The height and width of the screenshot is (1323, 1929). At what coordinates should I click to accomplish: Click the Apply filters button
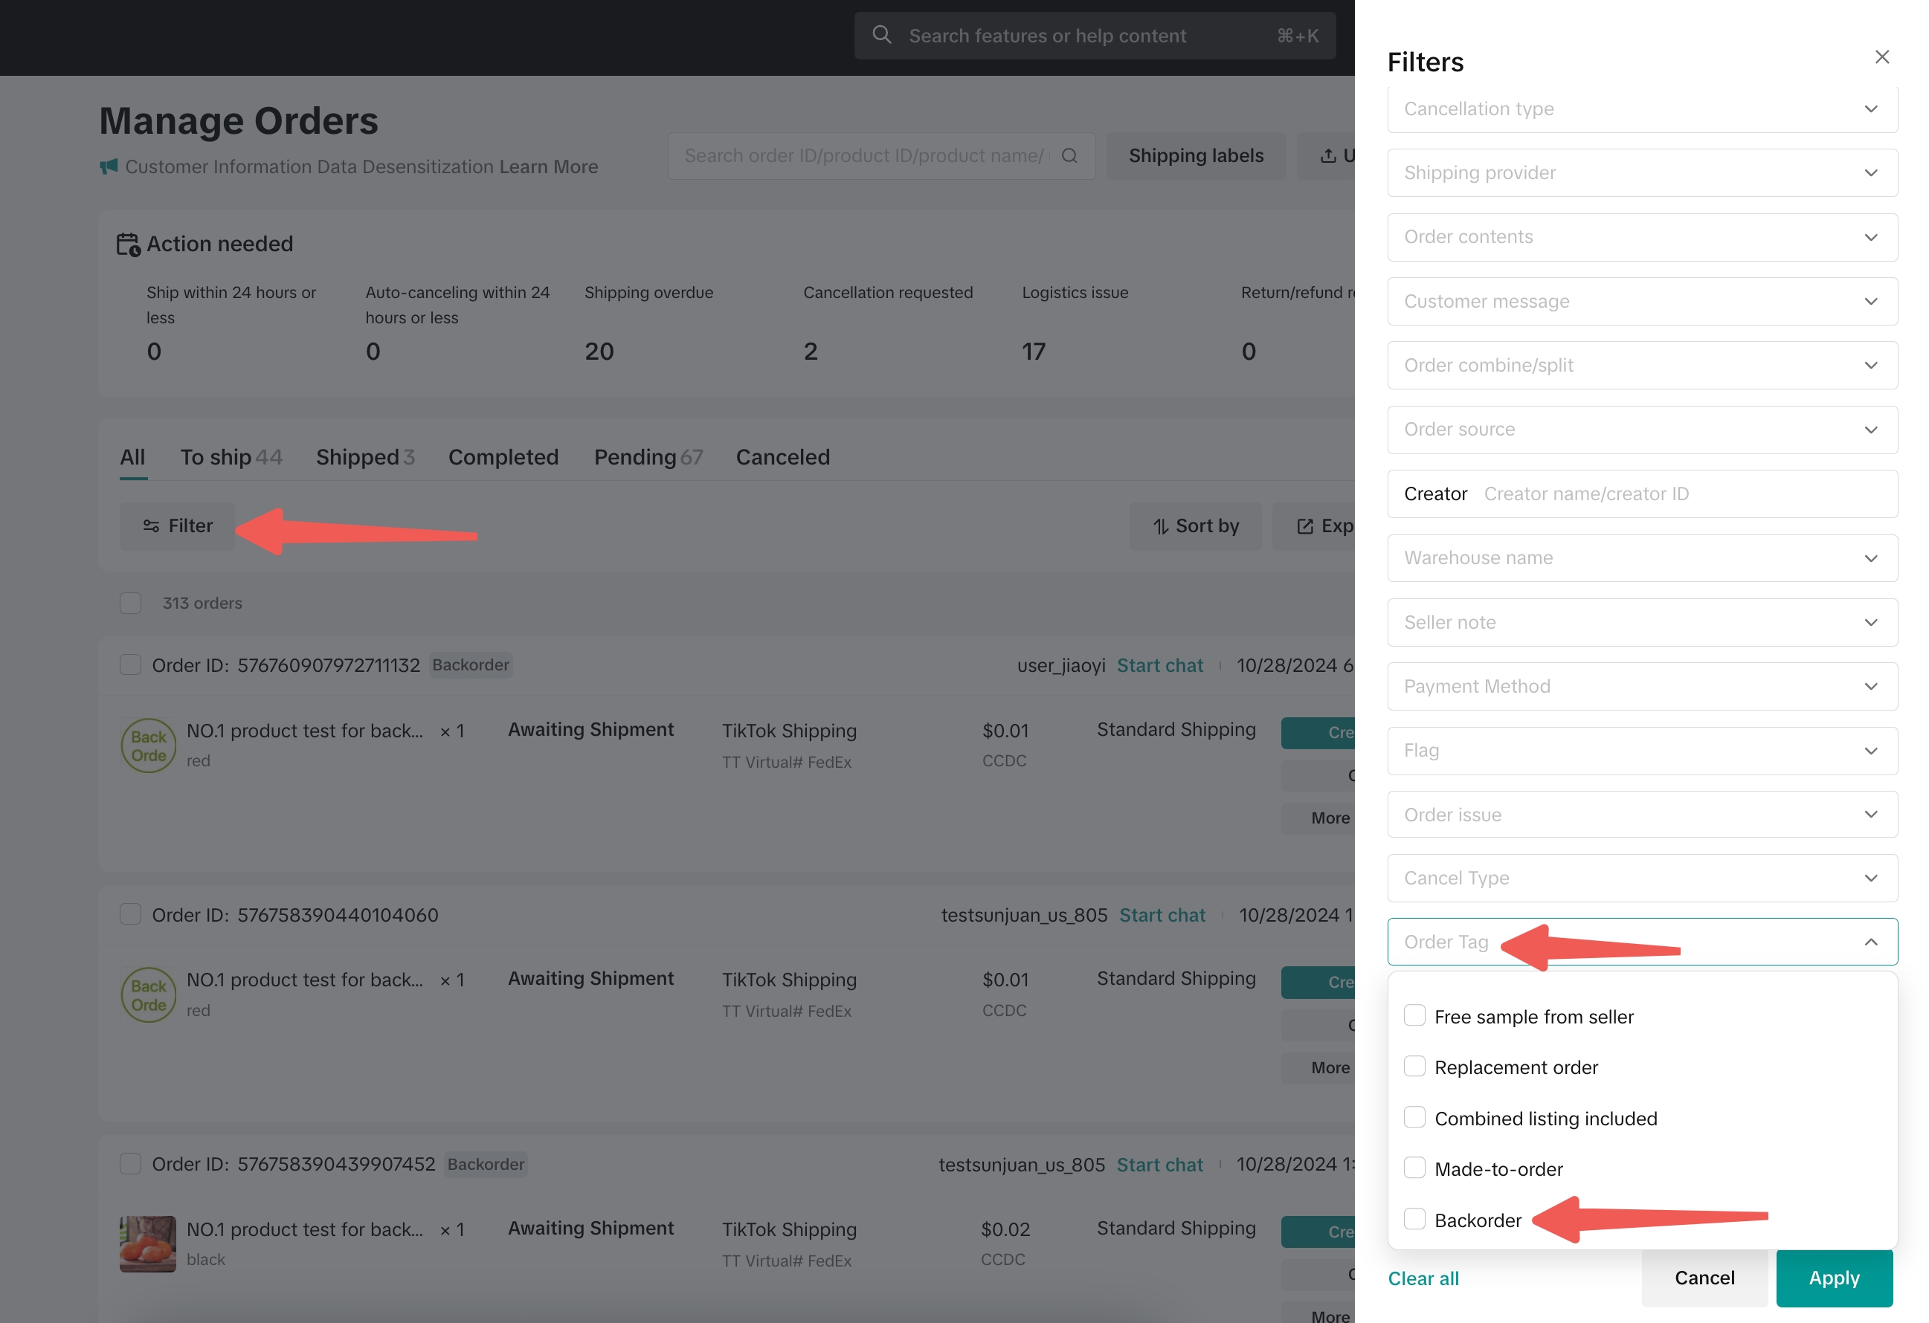[x=1834, y=1278]
